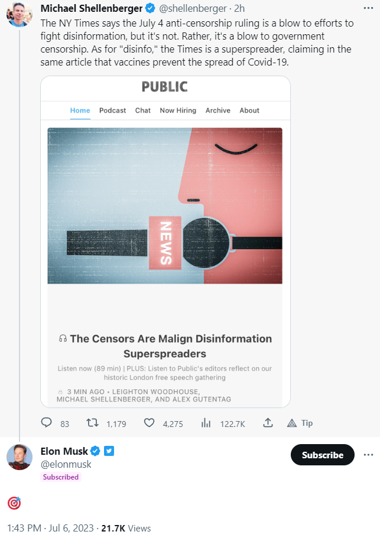This screenshot has width=380, height=538.
Task: Open the Archive tab in Public
Action: pos(218,110)
